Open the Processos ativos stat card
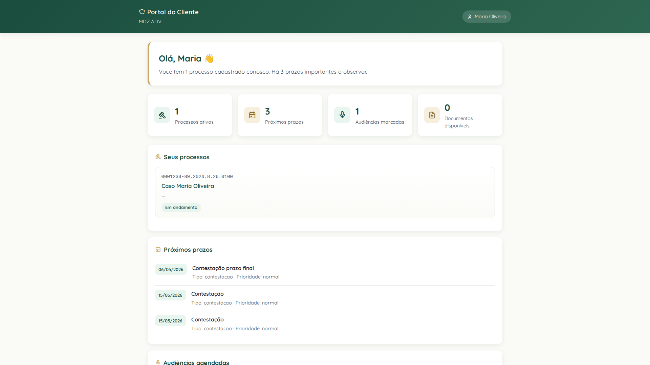Screen dimensions: 650x365 click(x=190, y=115)
